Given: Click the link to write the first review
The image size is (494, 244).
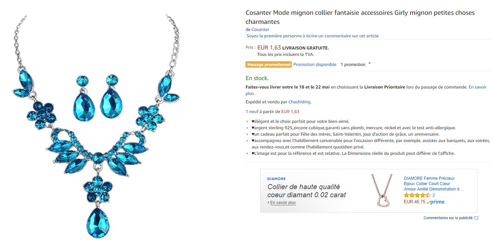Looking at the screenshot, I should (312, 36).
